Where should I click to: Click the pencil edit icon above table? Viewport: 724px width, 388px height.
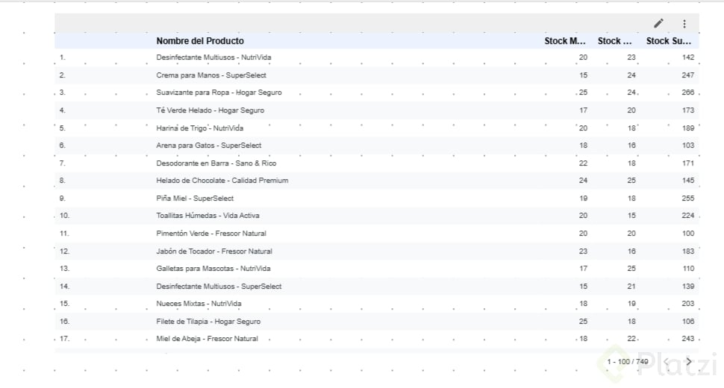click(x=658, y=24)
